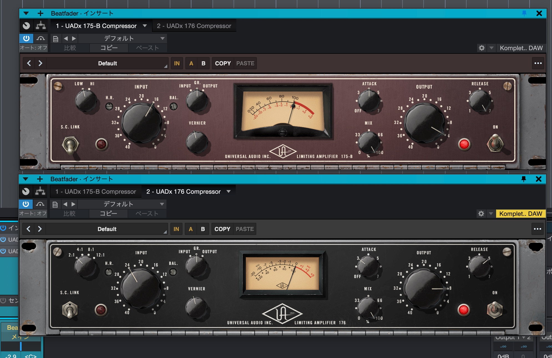Click PASTE on the 176 plugin bar
This screenshot has height=358, width=552.
pyautogui.click(x=245, y=229)
